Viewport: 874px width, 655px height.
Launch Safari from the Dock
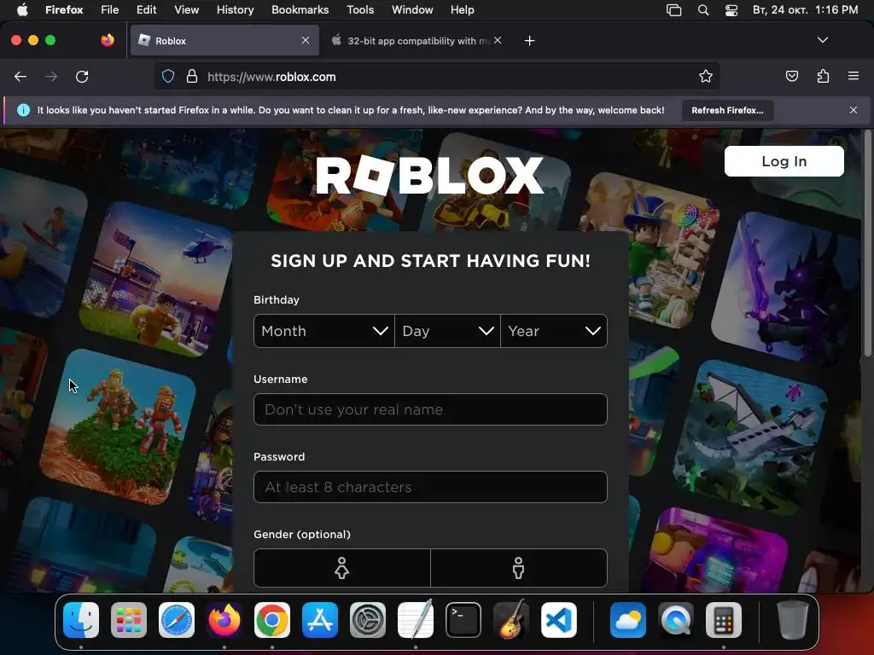(177, 620)
